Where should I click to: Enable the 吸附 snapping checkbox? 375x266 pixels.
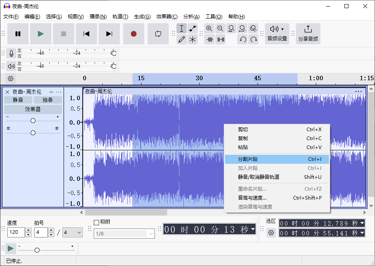click(97, 222)
